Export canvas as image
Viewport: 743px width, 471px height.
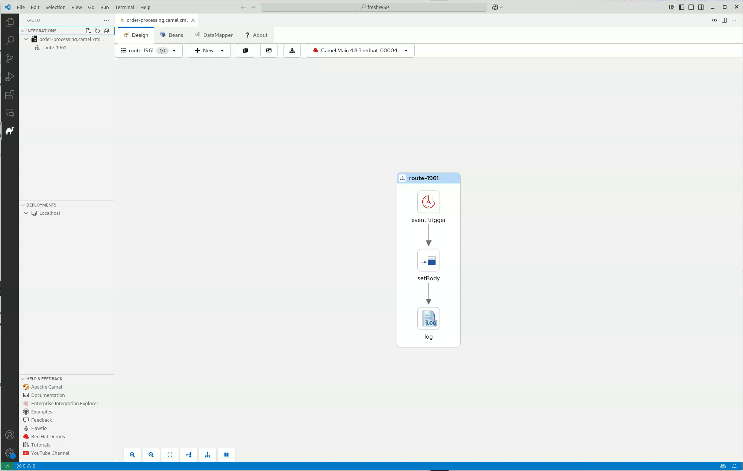click(269, 50)
